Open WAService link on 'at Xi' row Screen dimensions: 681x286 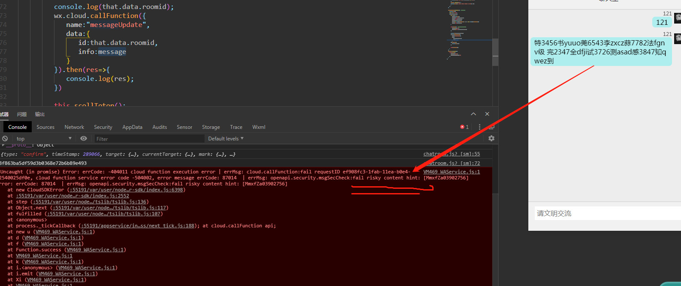coord(56,280)
